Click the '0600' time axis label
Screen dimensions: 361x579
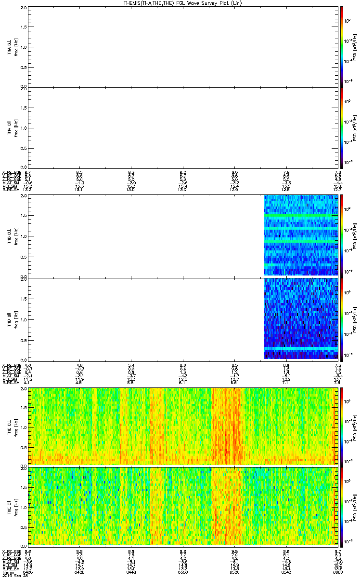(x=338, y=572)
